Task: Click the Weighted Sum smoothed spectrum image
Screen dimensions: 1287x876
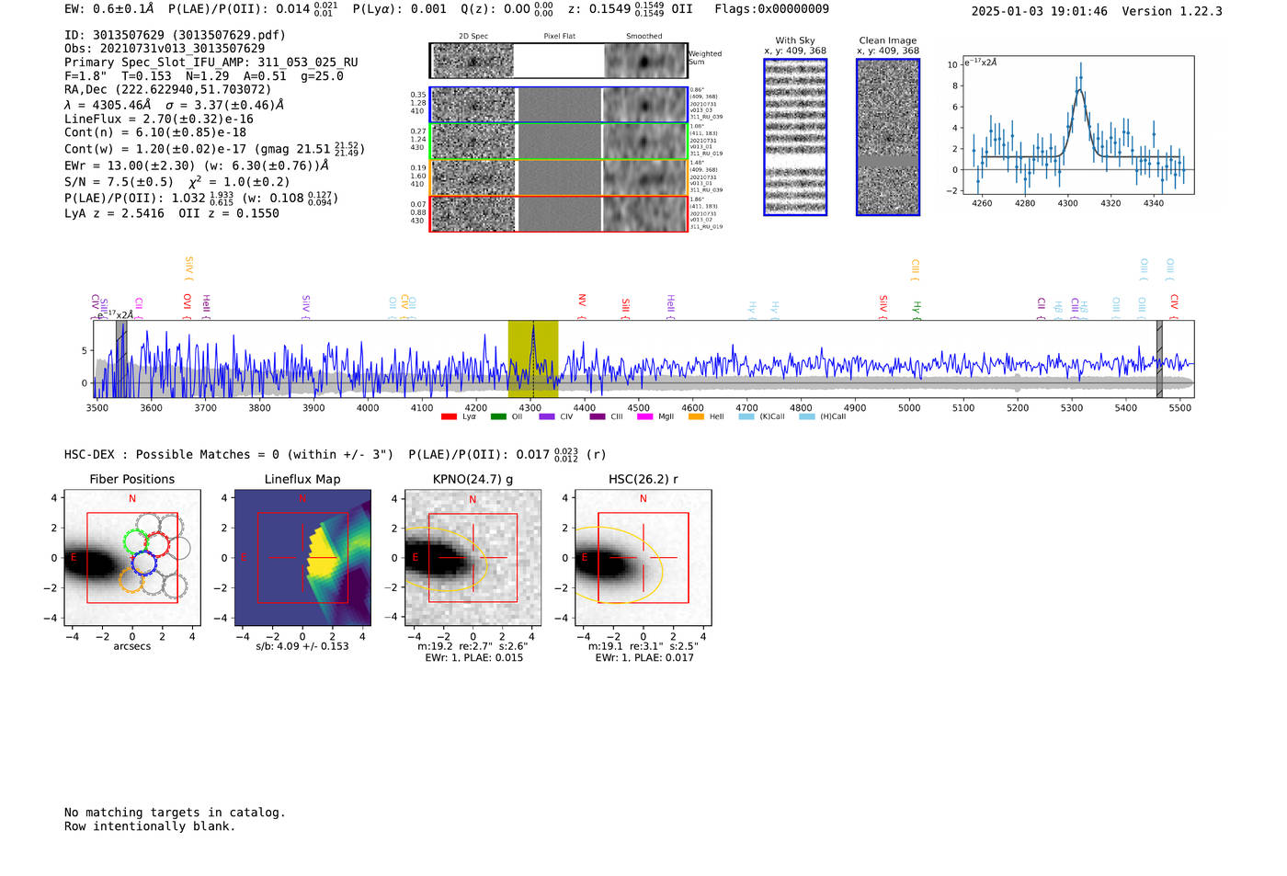Action: 645,61
